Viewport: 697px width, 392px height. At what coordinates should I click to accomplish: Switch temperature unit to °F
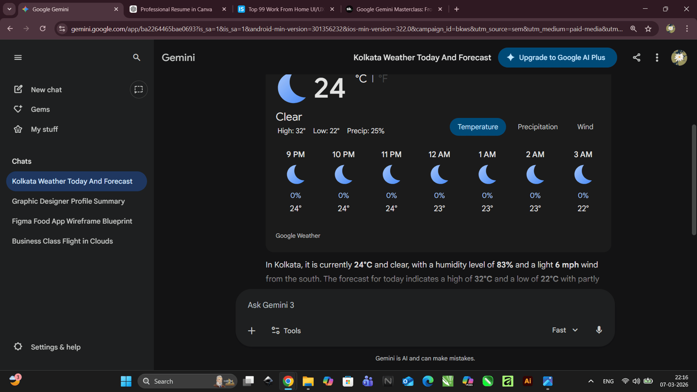coord(383,78)
